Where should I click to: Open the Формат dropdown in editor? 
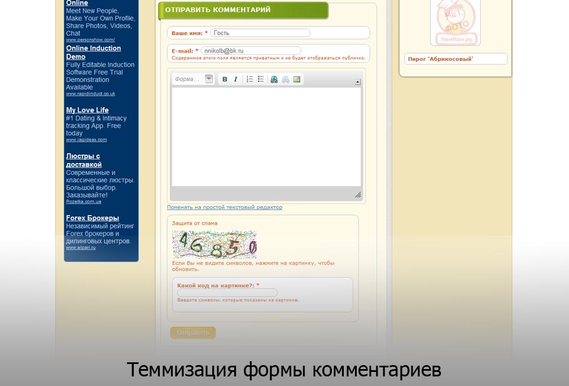pyautogui.click(x=194, y=80)
